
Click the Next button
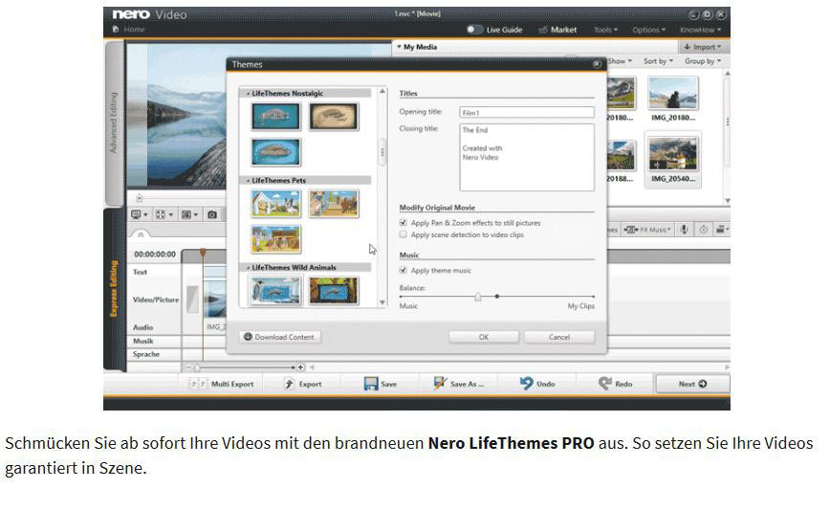[x=692, y=384]
